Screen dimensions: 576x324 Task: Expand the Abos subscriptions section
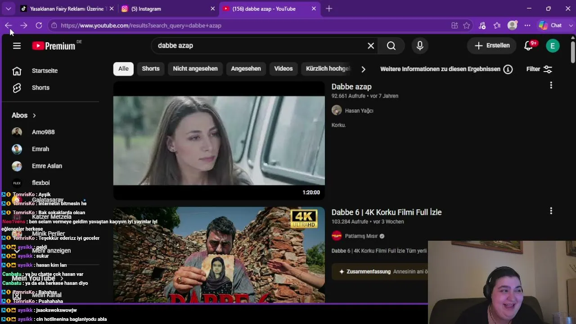(24, 116)
